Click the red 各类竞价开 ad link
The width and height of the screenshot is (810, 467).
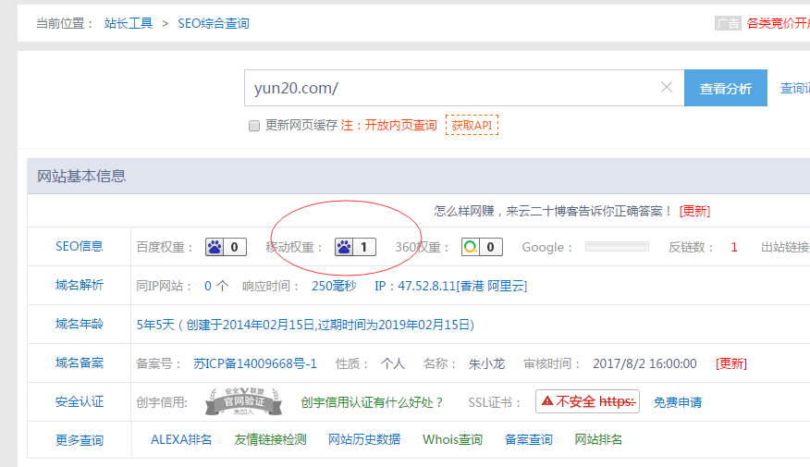pyautogui.click(x=778, y=23)
